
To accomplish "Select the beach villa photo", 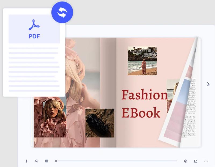I will (x=142, y=61).
